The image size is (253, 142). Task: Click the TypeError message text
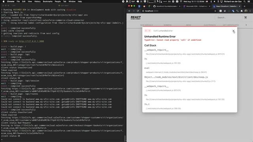pos(173,40)
